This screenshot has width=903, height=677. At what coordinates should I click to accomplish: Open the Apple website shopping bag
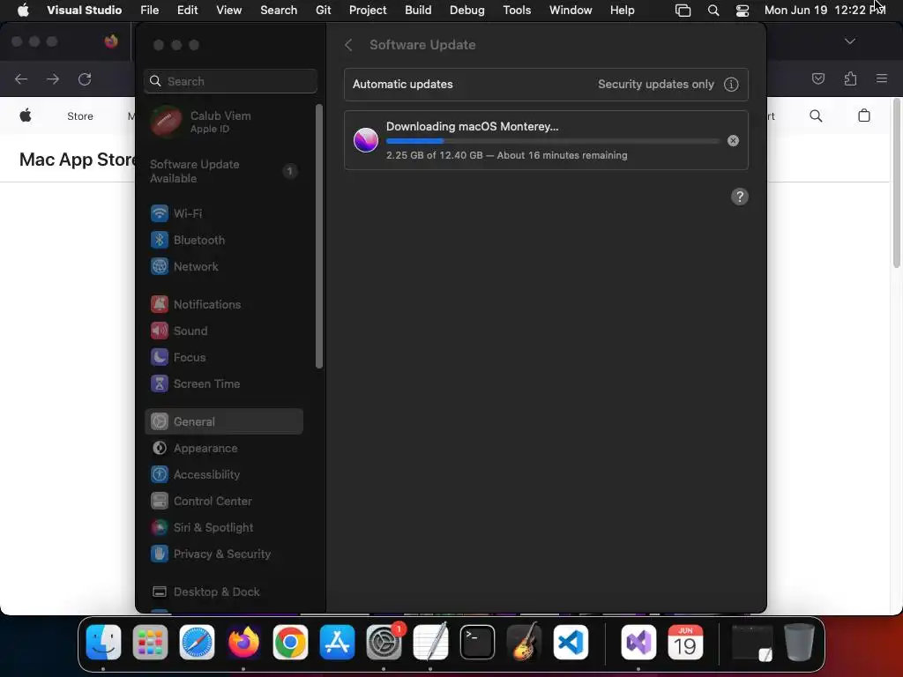(x=864, y=115)
